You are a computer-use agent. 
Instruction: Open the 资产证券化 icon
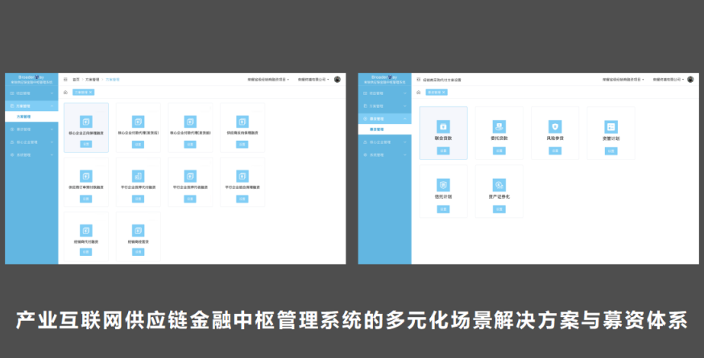(499, 185)
